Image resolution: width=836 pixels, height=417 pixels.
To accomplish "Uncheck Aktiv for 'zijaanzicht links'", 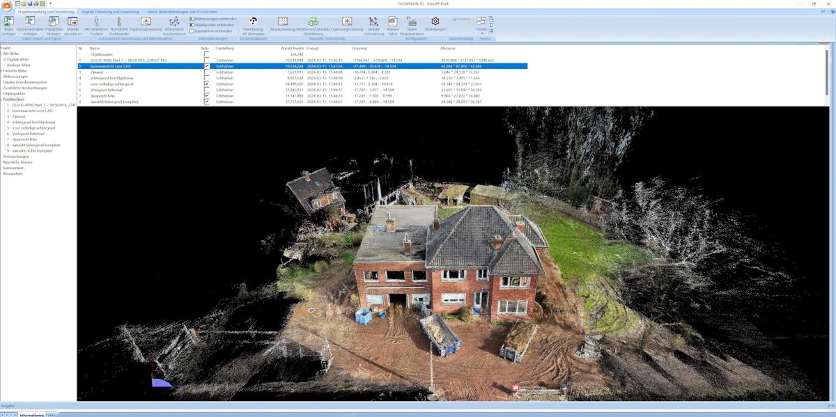I will pos(206,95).
